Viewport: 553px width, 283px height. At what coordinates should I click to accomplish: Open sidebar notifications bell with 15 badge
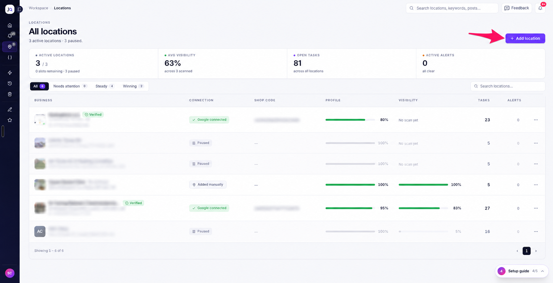point(10,36)
